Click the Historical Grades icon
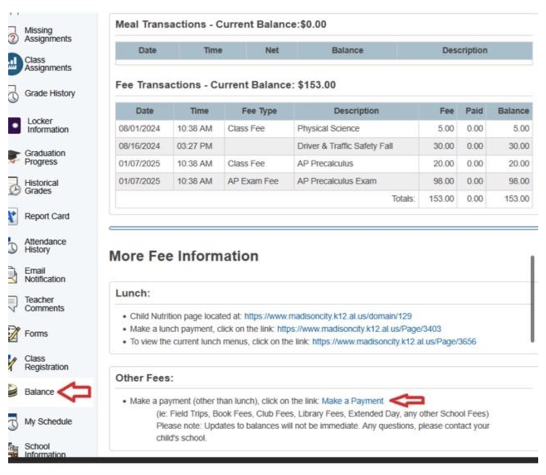Viewport: 546px width, 475px height. [x=14, y=186]
